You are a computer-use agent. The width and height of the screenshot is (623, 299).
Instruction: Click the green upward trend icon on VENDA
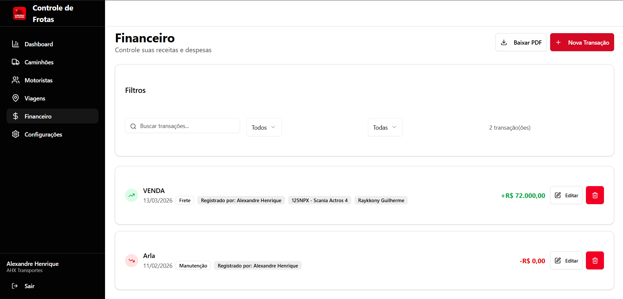[x=131, y=195]
